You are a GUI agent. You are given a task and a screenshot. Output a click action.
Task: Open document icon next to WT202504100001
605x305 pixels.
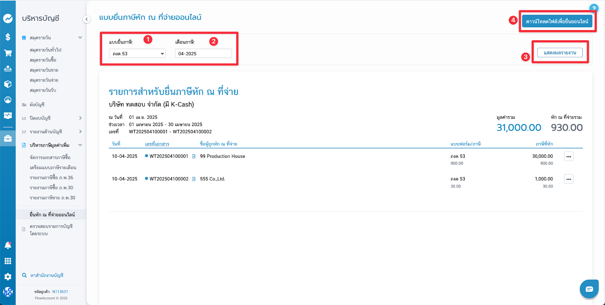point(194,156)
